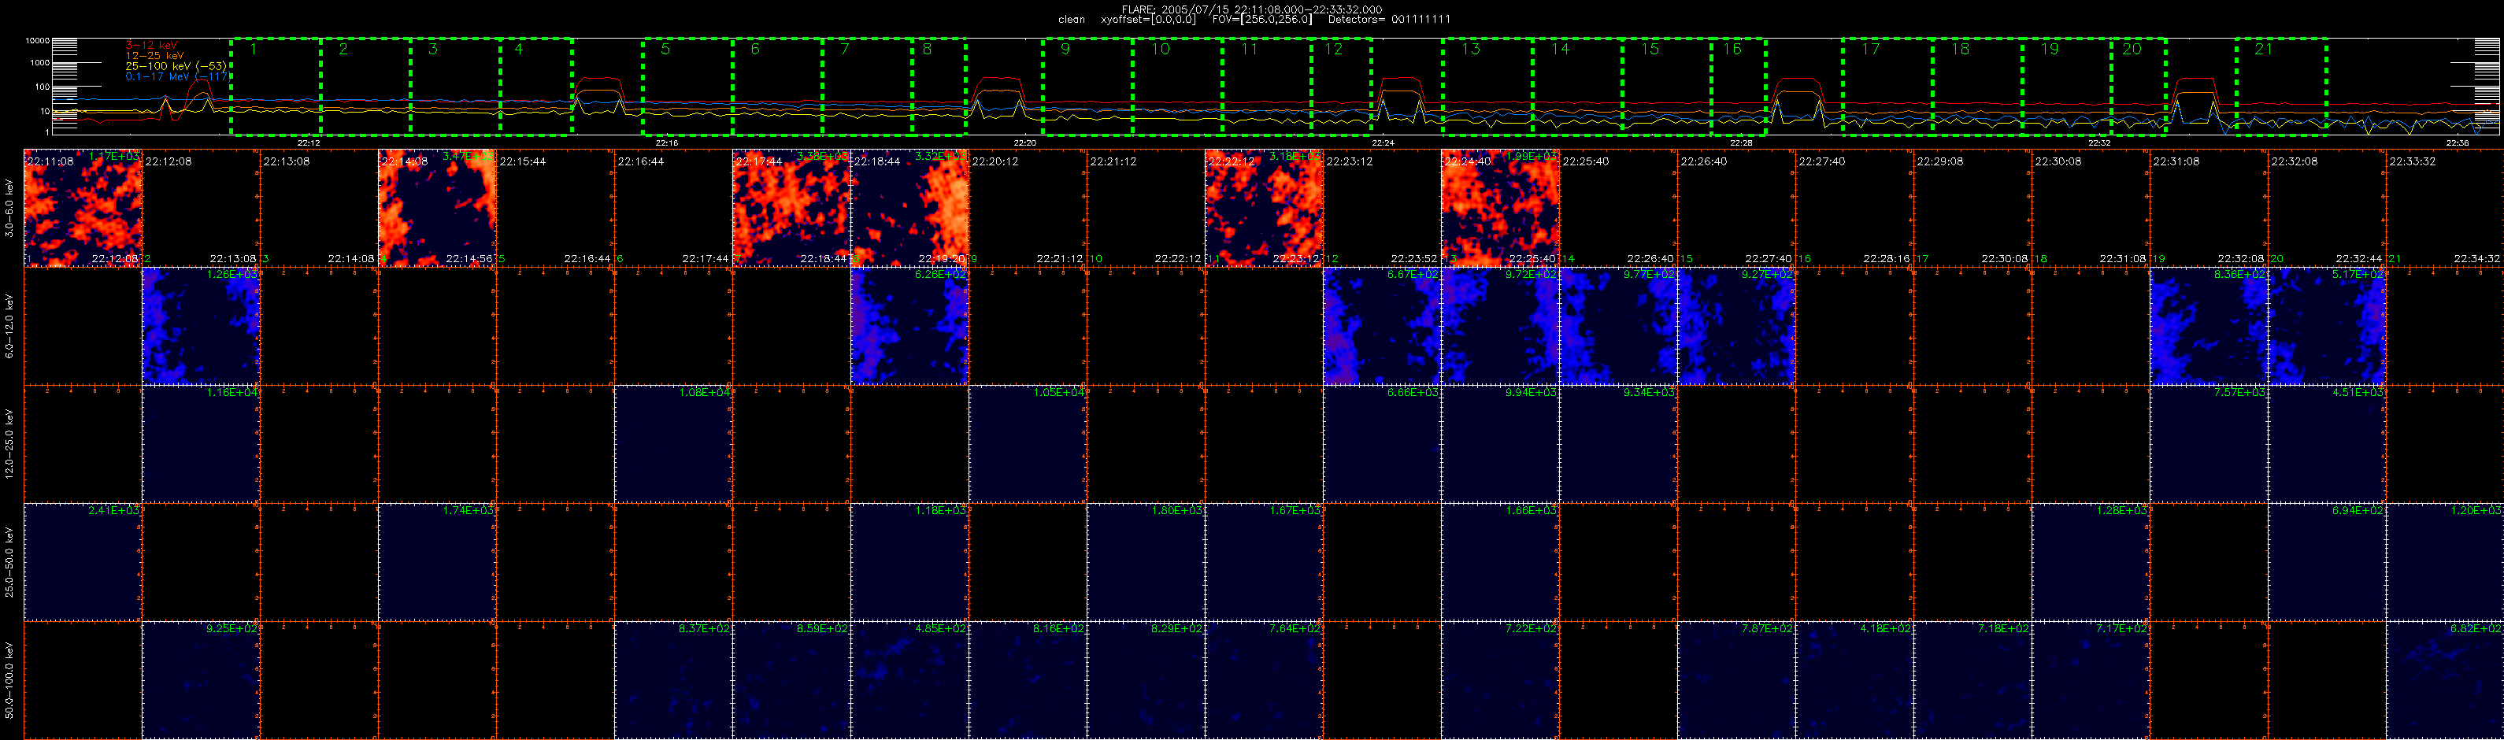2504x740 pixels.
Task: Click interval 8 label in the light curve
Action: click(x=928, y=49)
